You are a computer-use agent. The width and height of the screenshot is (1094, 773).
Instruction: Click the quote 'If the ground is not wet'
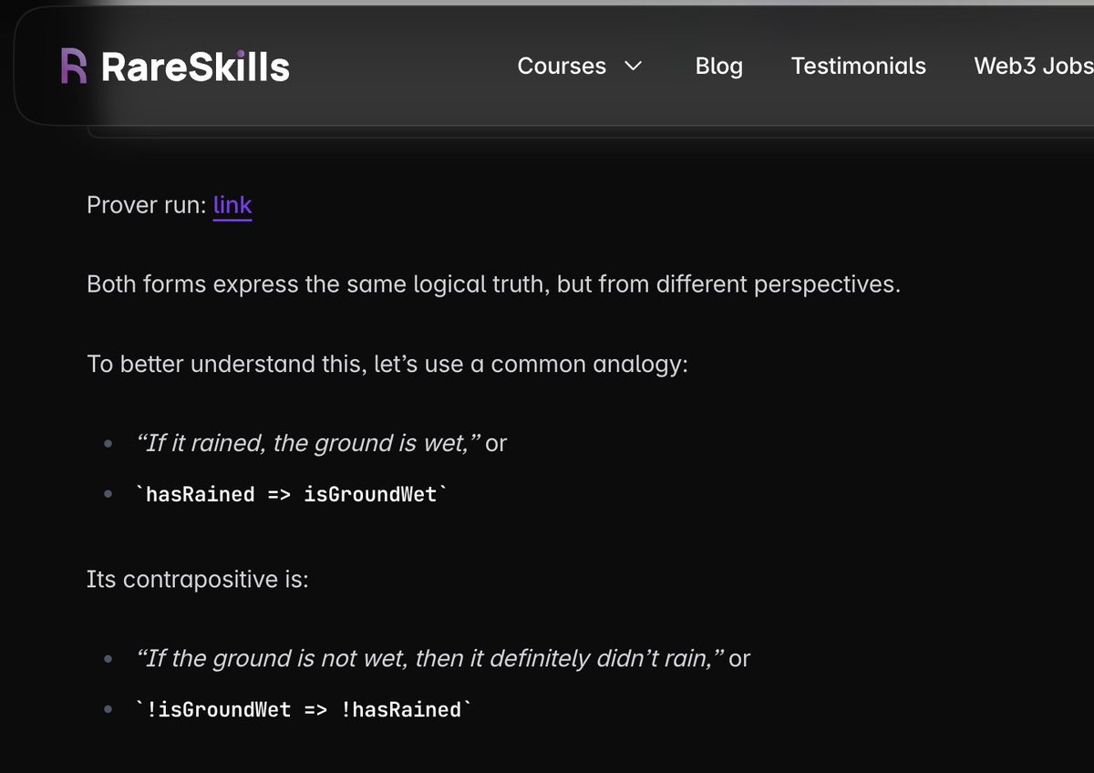click(x=429, y=657)
